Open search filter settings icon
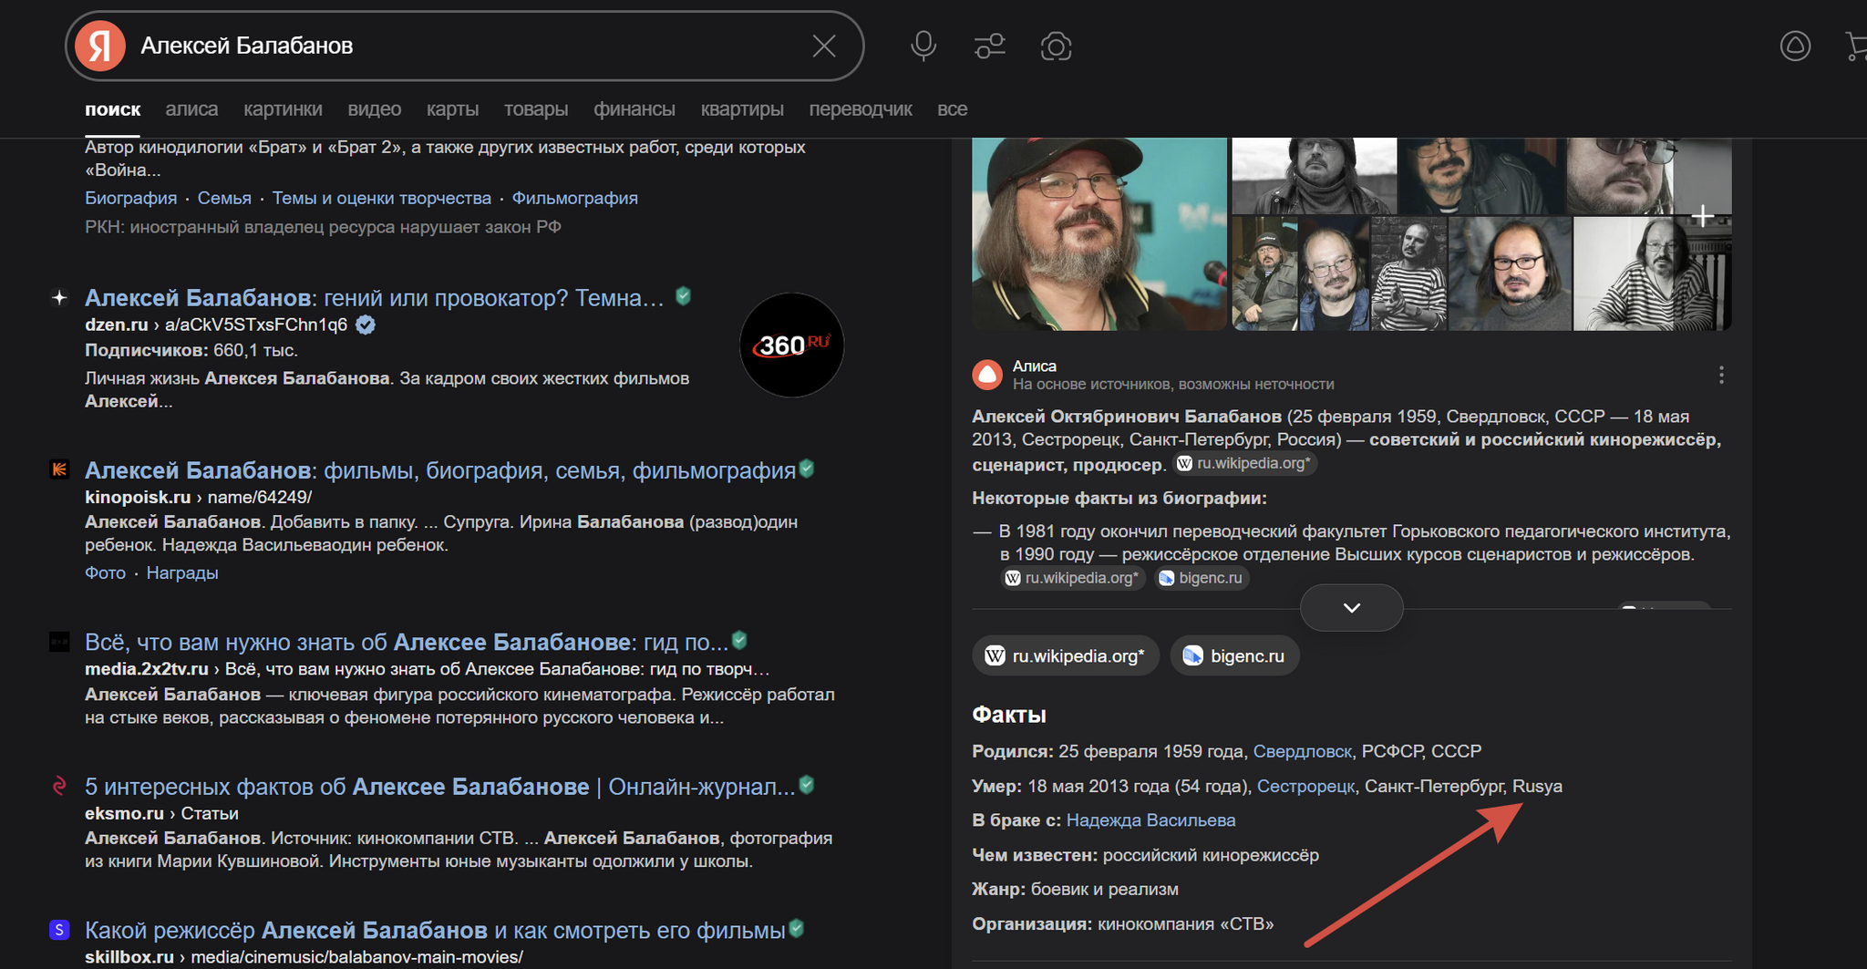The image size is (1867, 969). [990, 46]
